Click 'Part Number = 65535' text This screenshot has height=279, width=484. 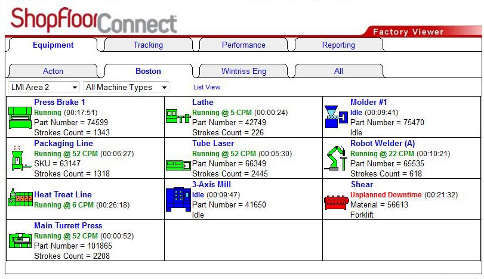click(387, 163)
